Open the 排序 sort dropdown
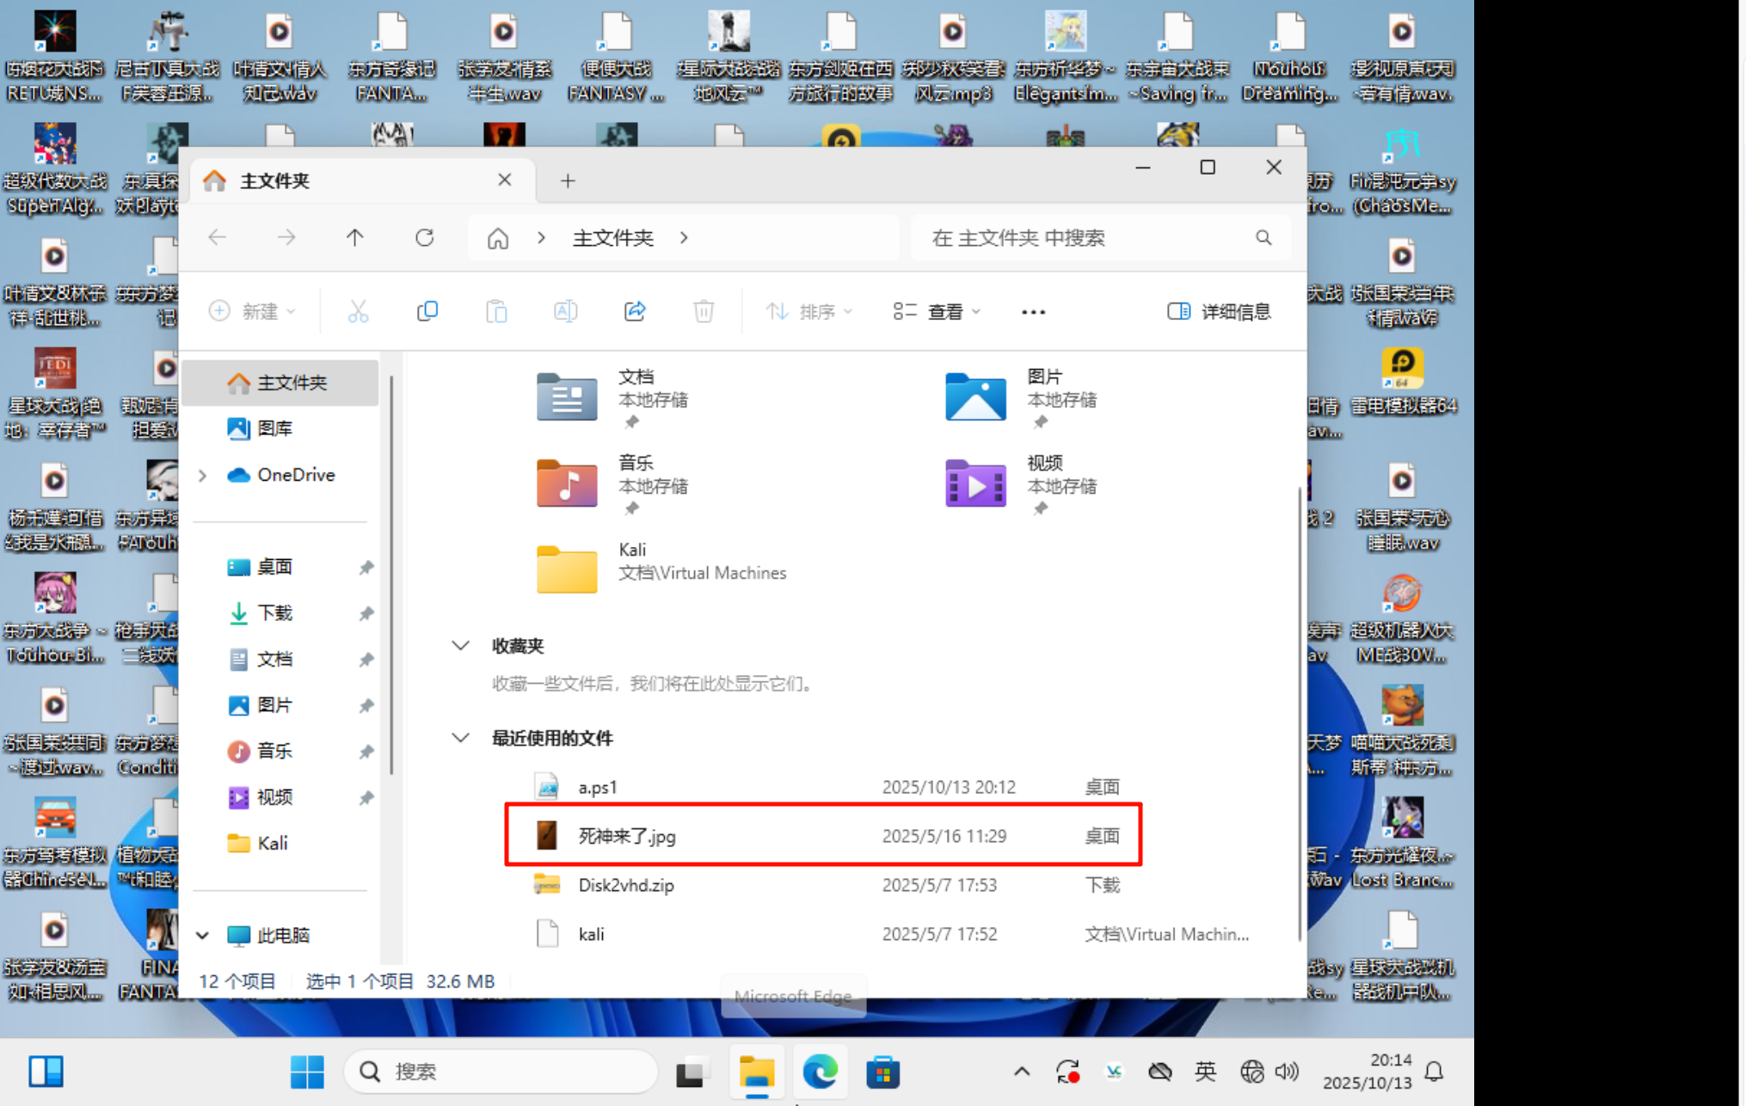The width and height of the screenshot is (1746, 1106). click(x=808, y=311)
